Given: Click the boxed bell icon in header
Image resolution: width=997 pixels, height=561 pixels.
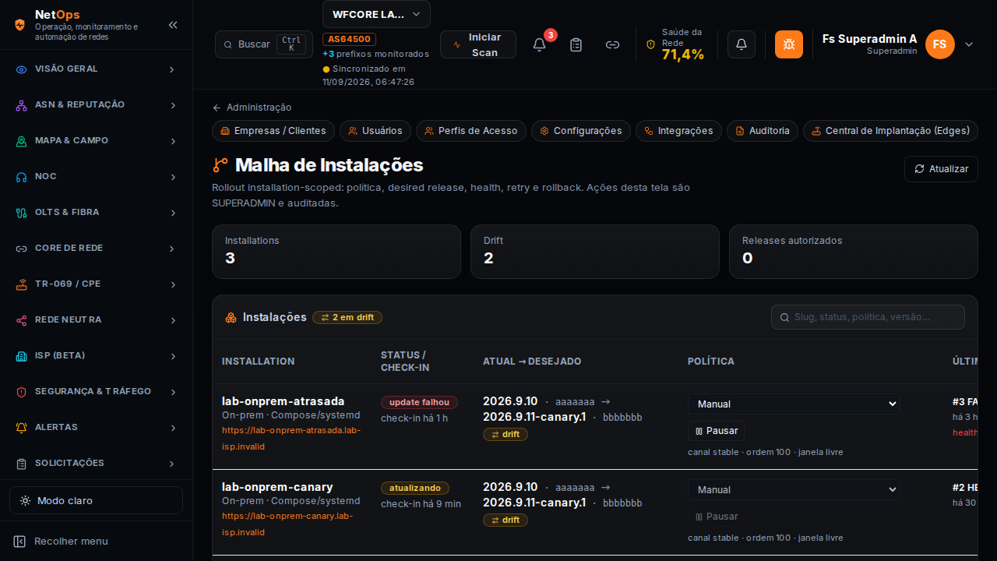Looking at the screenshot, I should (742, 44).
